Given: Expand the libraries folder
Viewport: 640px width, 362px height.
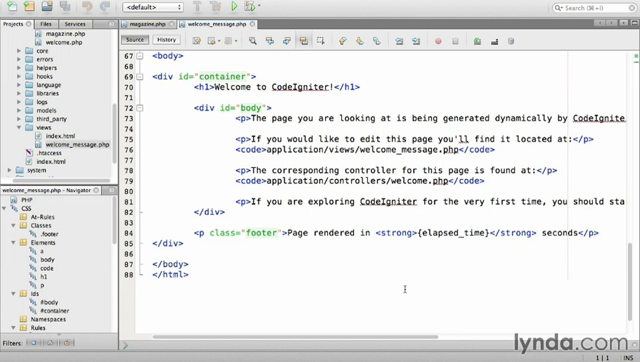Looking at the screenshot, I should pyautogui.click(x=19, y=94).
